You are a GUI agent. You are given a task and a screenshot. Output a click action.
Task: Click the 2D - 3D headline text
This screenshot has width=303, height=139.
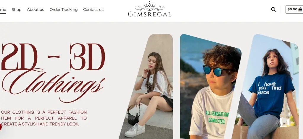point(53,57)
